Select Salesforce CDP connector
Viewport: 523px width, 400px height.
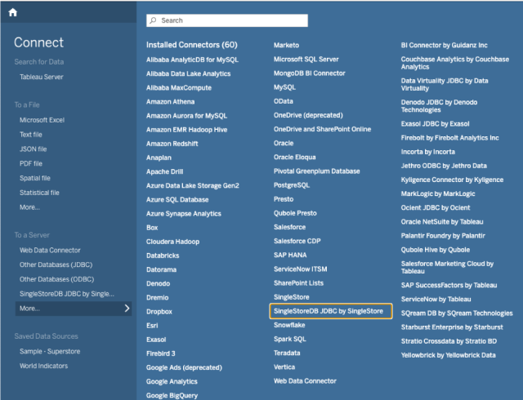[x=297, y=242]
